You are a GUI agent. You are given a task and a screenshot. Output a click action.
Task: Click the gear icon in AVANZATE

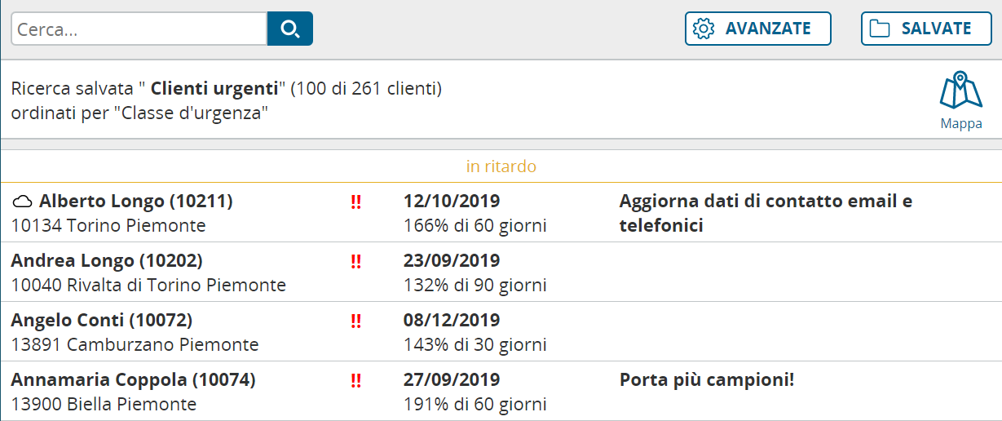703,29
